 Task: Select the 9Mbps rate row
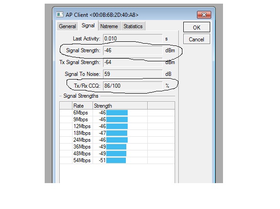click(x=117, y=119)
